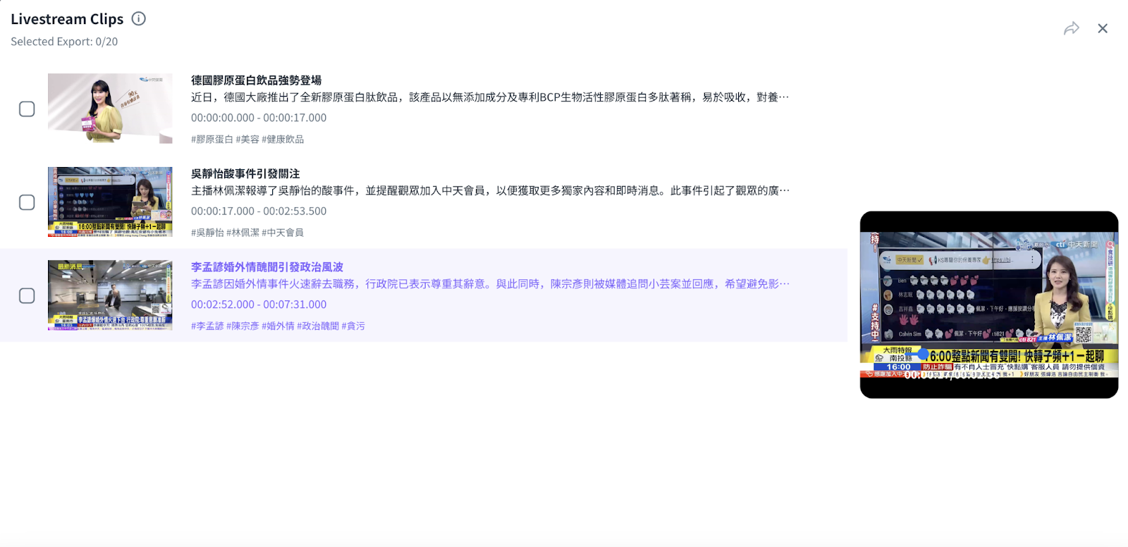Click the #膠原蛋白 hashtag
This screenshot has width=1128, height=547.
(211, 140)
